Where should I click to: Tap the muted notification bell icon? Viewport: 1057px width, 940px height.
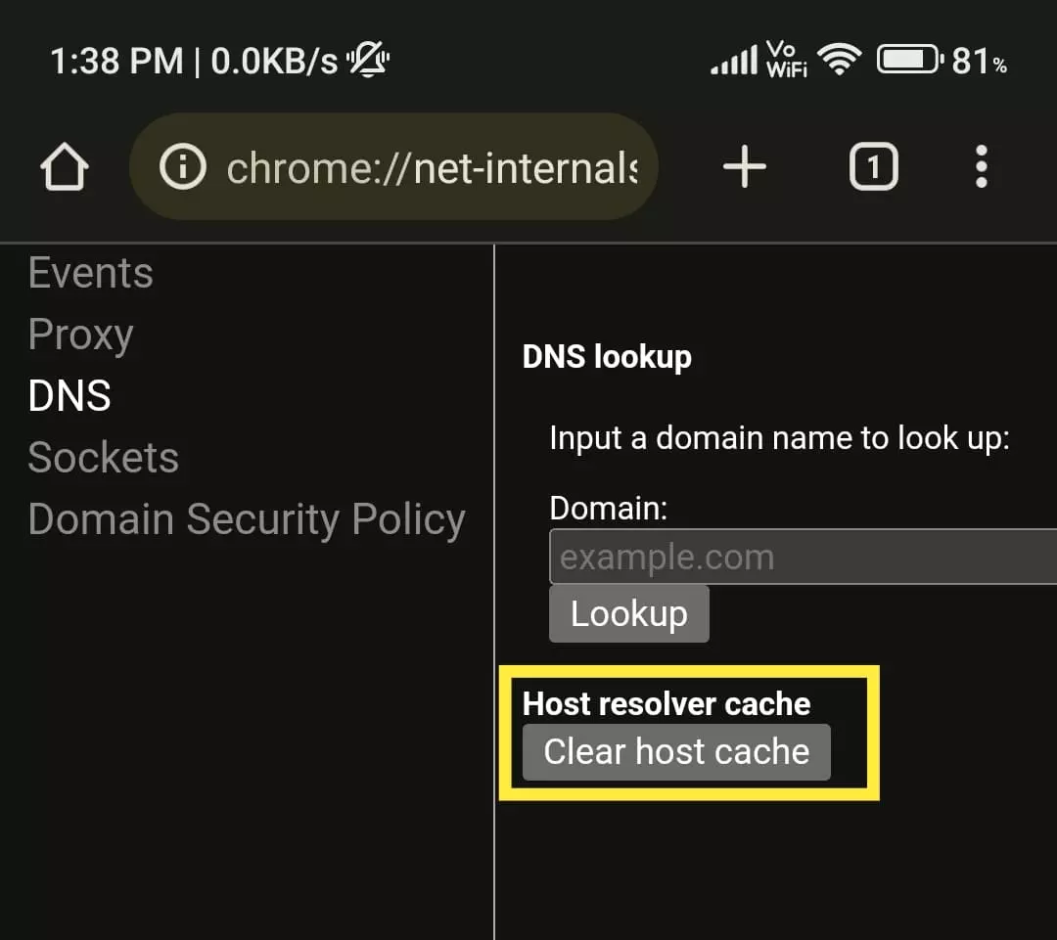point(366,59)
